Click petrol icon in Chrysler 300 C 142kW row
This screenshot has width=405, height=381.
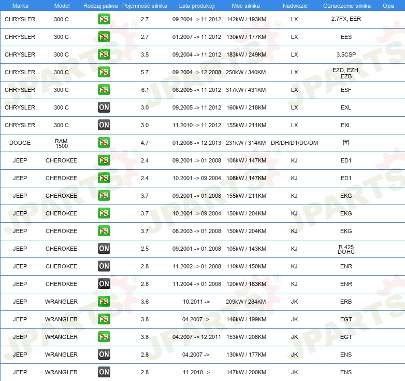(104, 19)
